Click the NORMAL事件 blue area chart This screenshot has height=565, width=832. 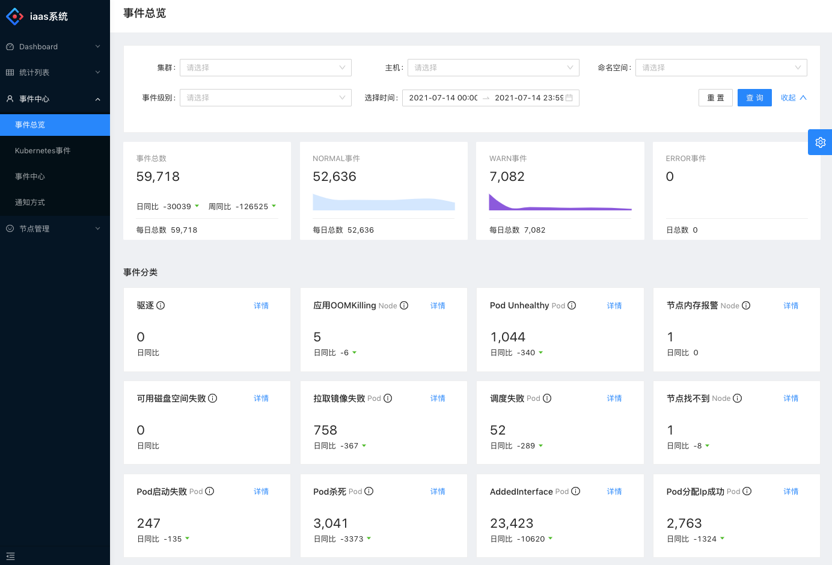pyautogui.click(x=384, y=202)
